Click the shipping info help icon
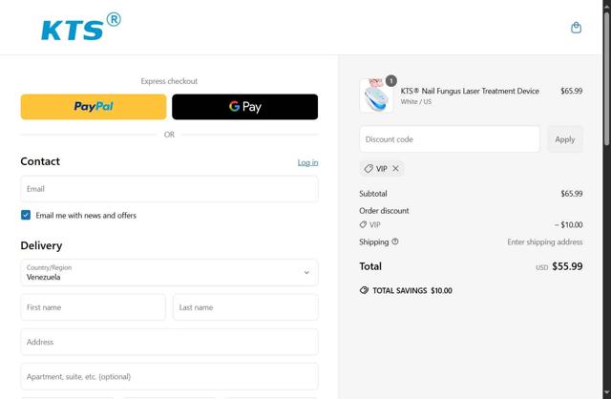 pyautogui.click(x=395, y=241)
